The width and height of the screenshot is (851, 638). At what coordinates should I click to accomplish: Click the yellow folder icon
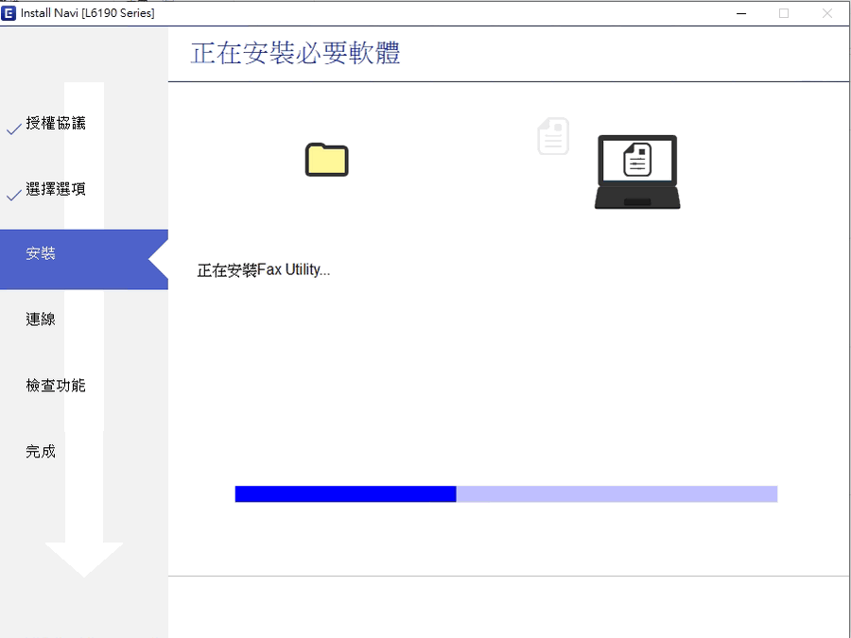pyautogui.click(x=327, y=160)
